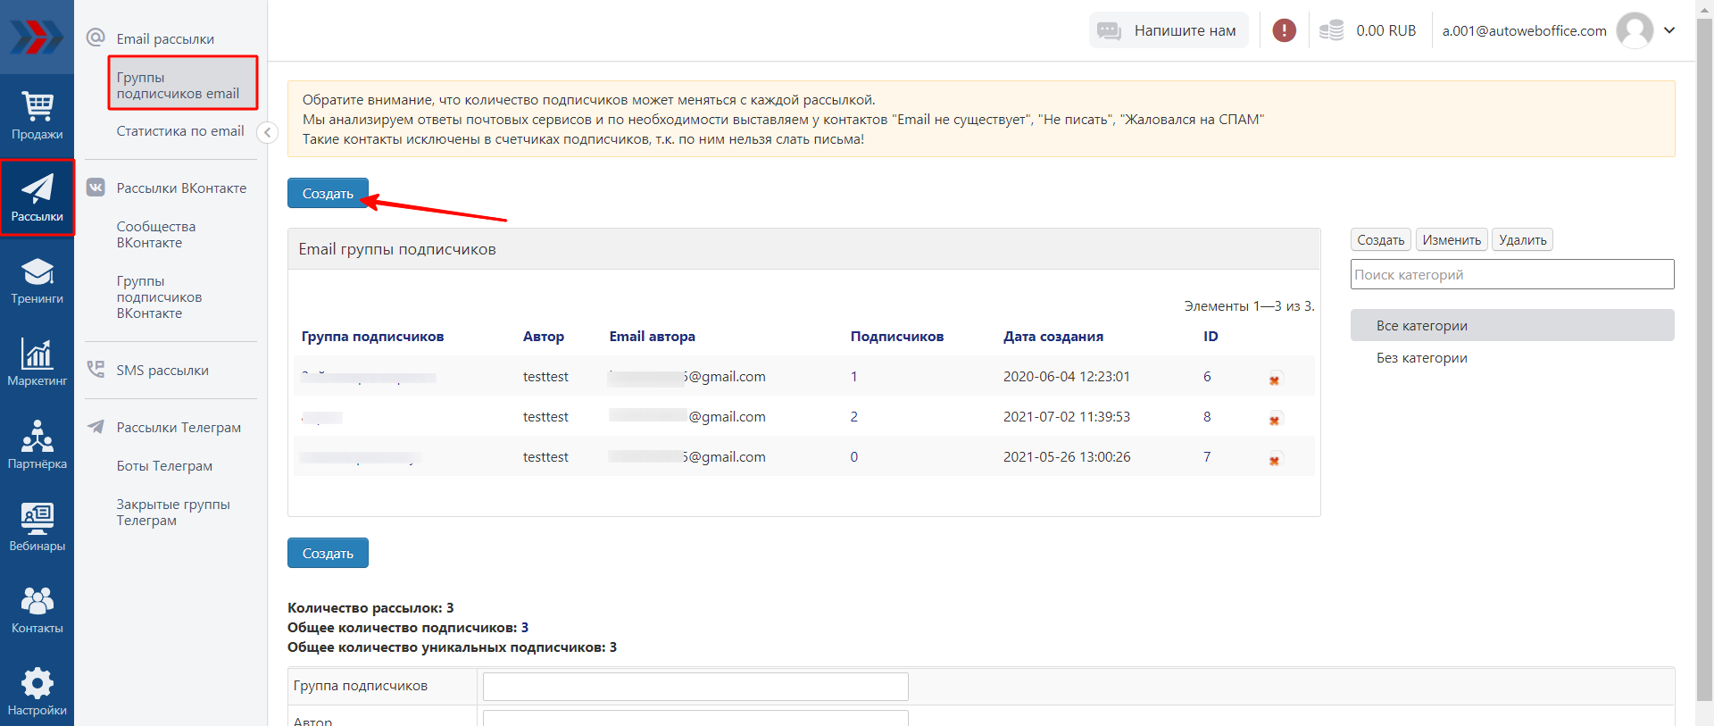Screen dimensions: 1714x726
Task: Click the Поиск категорий search field
Action: tap(1511, 275)
